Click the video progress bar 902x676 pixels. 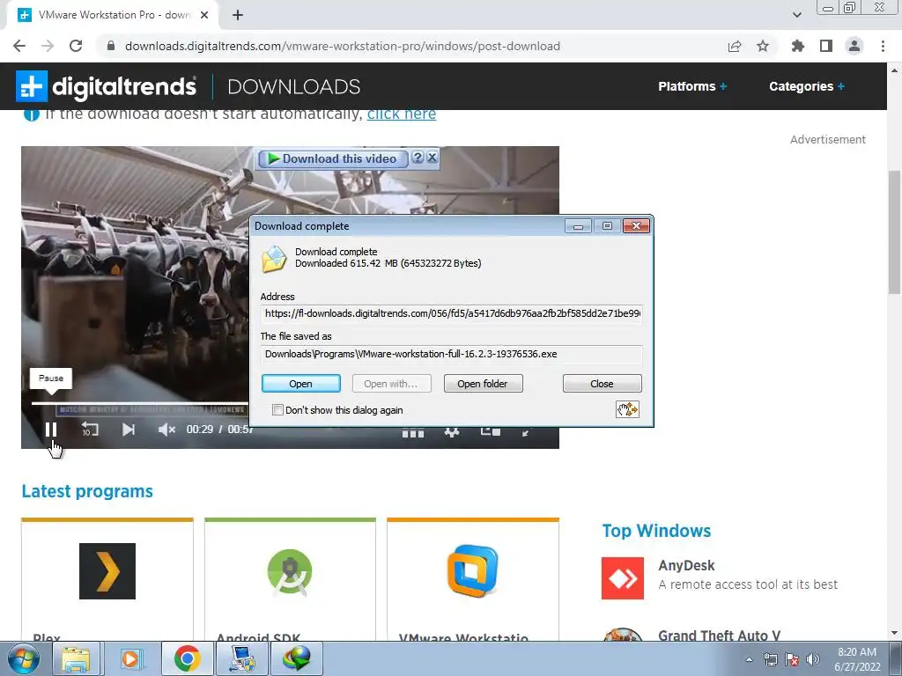pyautogui.click(x=140, y=403)
